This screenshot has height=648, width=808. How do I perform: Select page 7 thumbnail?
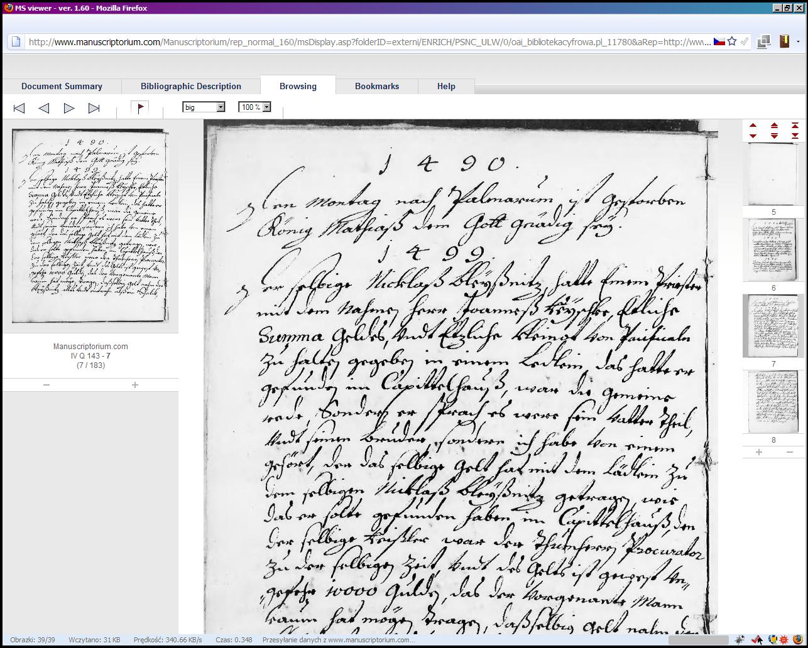773,326
